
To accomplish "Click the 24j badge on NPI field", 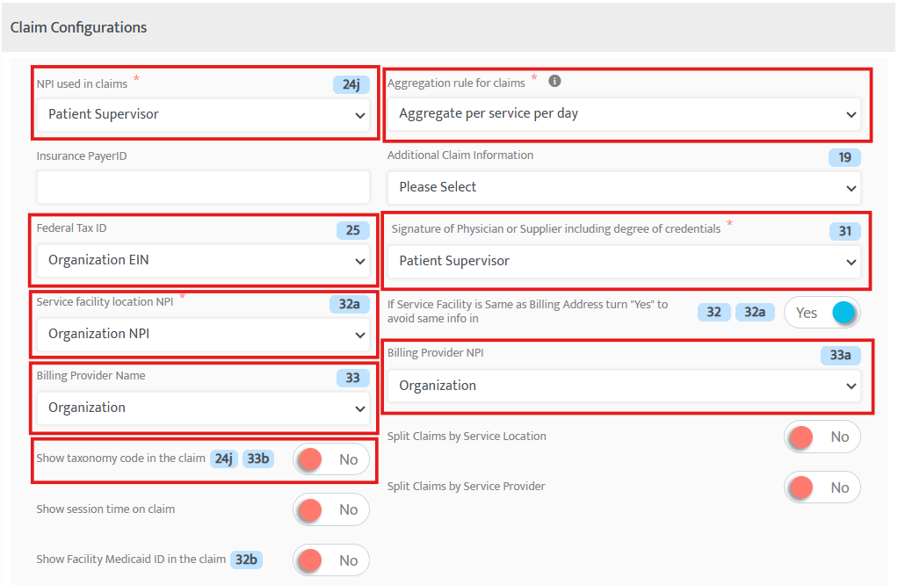I will pyautogui.click(x=351, y=84).
